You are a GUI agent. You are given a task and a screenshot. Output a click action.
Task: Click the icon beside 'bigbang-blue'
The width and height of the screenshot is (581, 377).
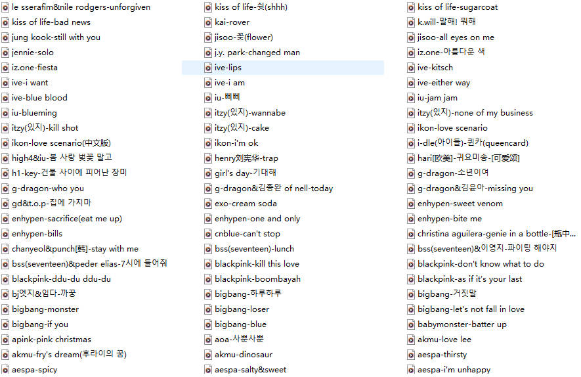(208, 324)
